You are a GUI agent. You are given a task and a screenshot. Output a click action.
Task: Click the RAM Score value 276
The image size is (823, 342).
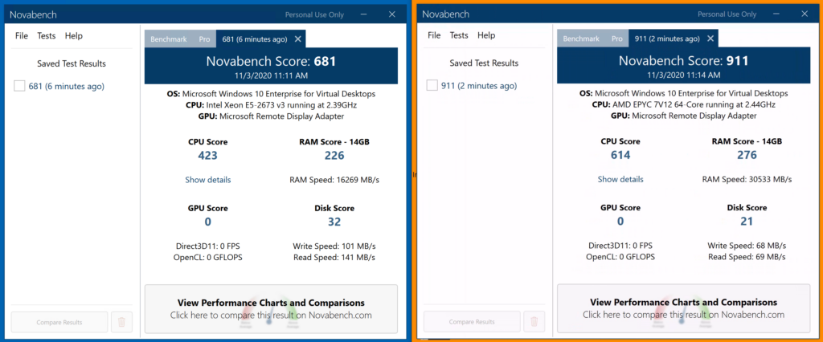coord(747,155)
